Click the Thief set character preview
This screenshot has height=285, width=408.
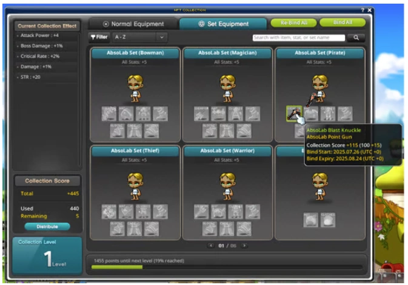[x=135, y=186]
